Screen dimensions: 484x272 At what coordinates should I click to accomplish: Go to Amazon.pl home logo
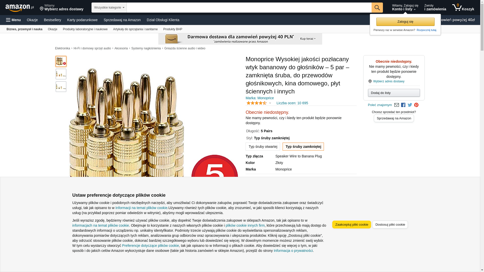(x=19, y=8)
